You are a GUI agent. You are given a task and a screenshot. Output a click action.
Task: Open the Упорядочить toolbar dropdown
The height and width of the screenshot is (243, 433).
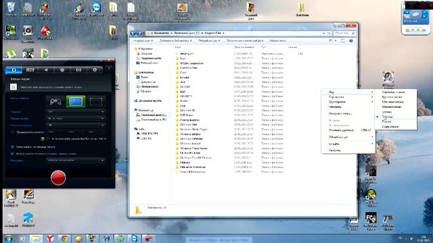(143, 40)
